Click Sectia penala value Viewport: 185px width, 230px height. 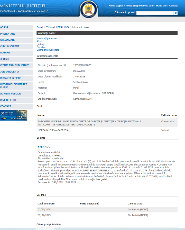tap(80, 82)
